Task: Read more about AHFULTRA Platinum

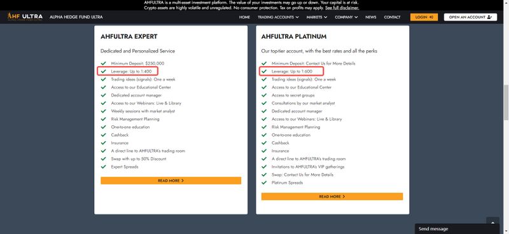Action: click(332, 196)
